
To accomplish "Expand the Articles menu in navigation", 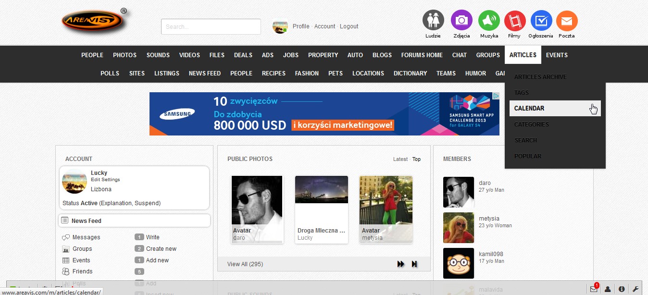I will click(x=523, y=55).
